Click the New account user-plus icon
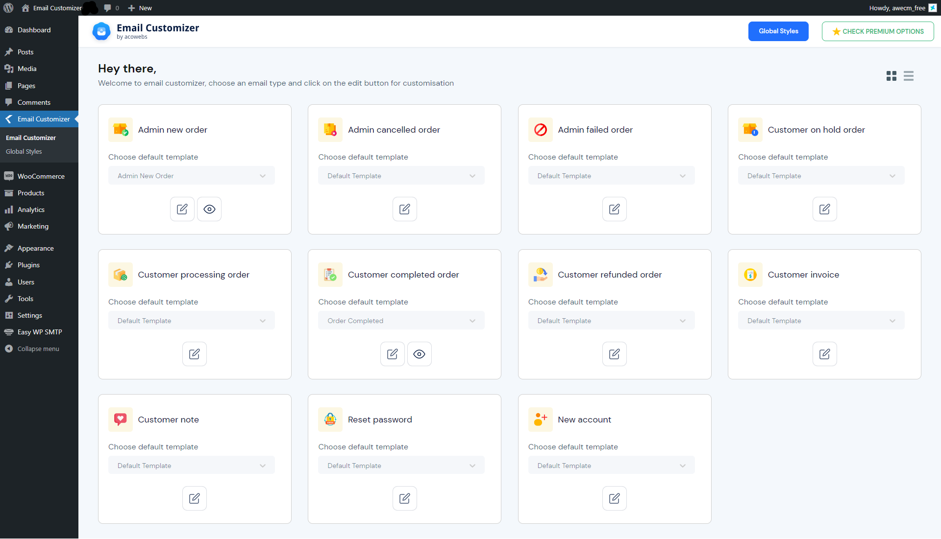941x539 pixels. [541, 420]
